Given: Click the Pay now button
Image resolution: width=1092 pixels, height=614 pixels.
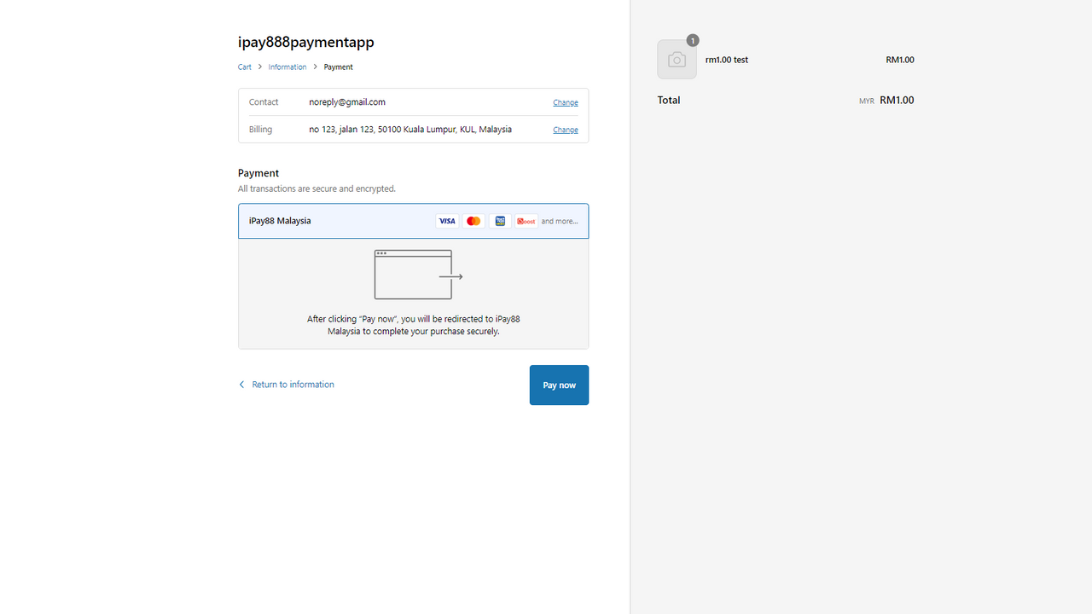Looking at the screenshot, I should coord(559,385).
